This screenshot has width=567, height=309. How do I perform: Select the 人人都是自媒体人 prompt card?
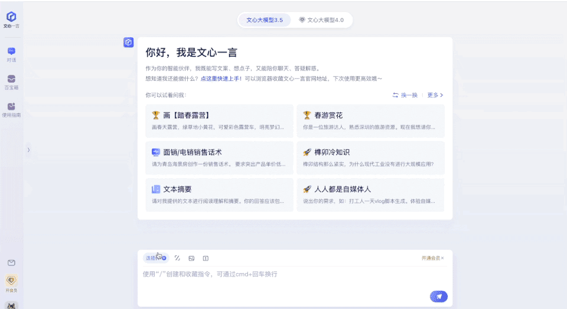tap(371, 195)
